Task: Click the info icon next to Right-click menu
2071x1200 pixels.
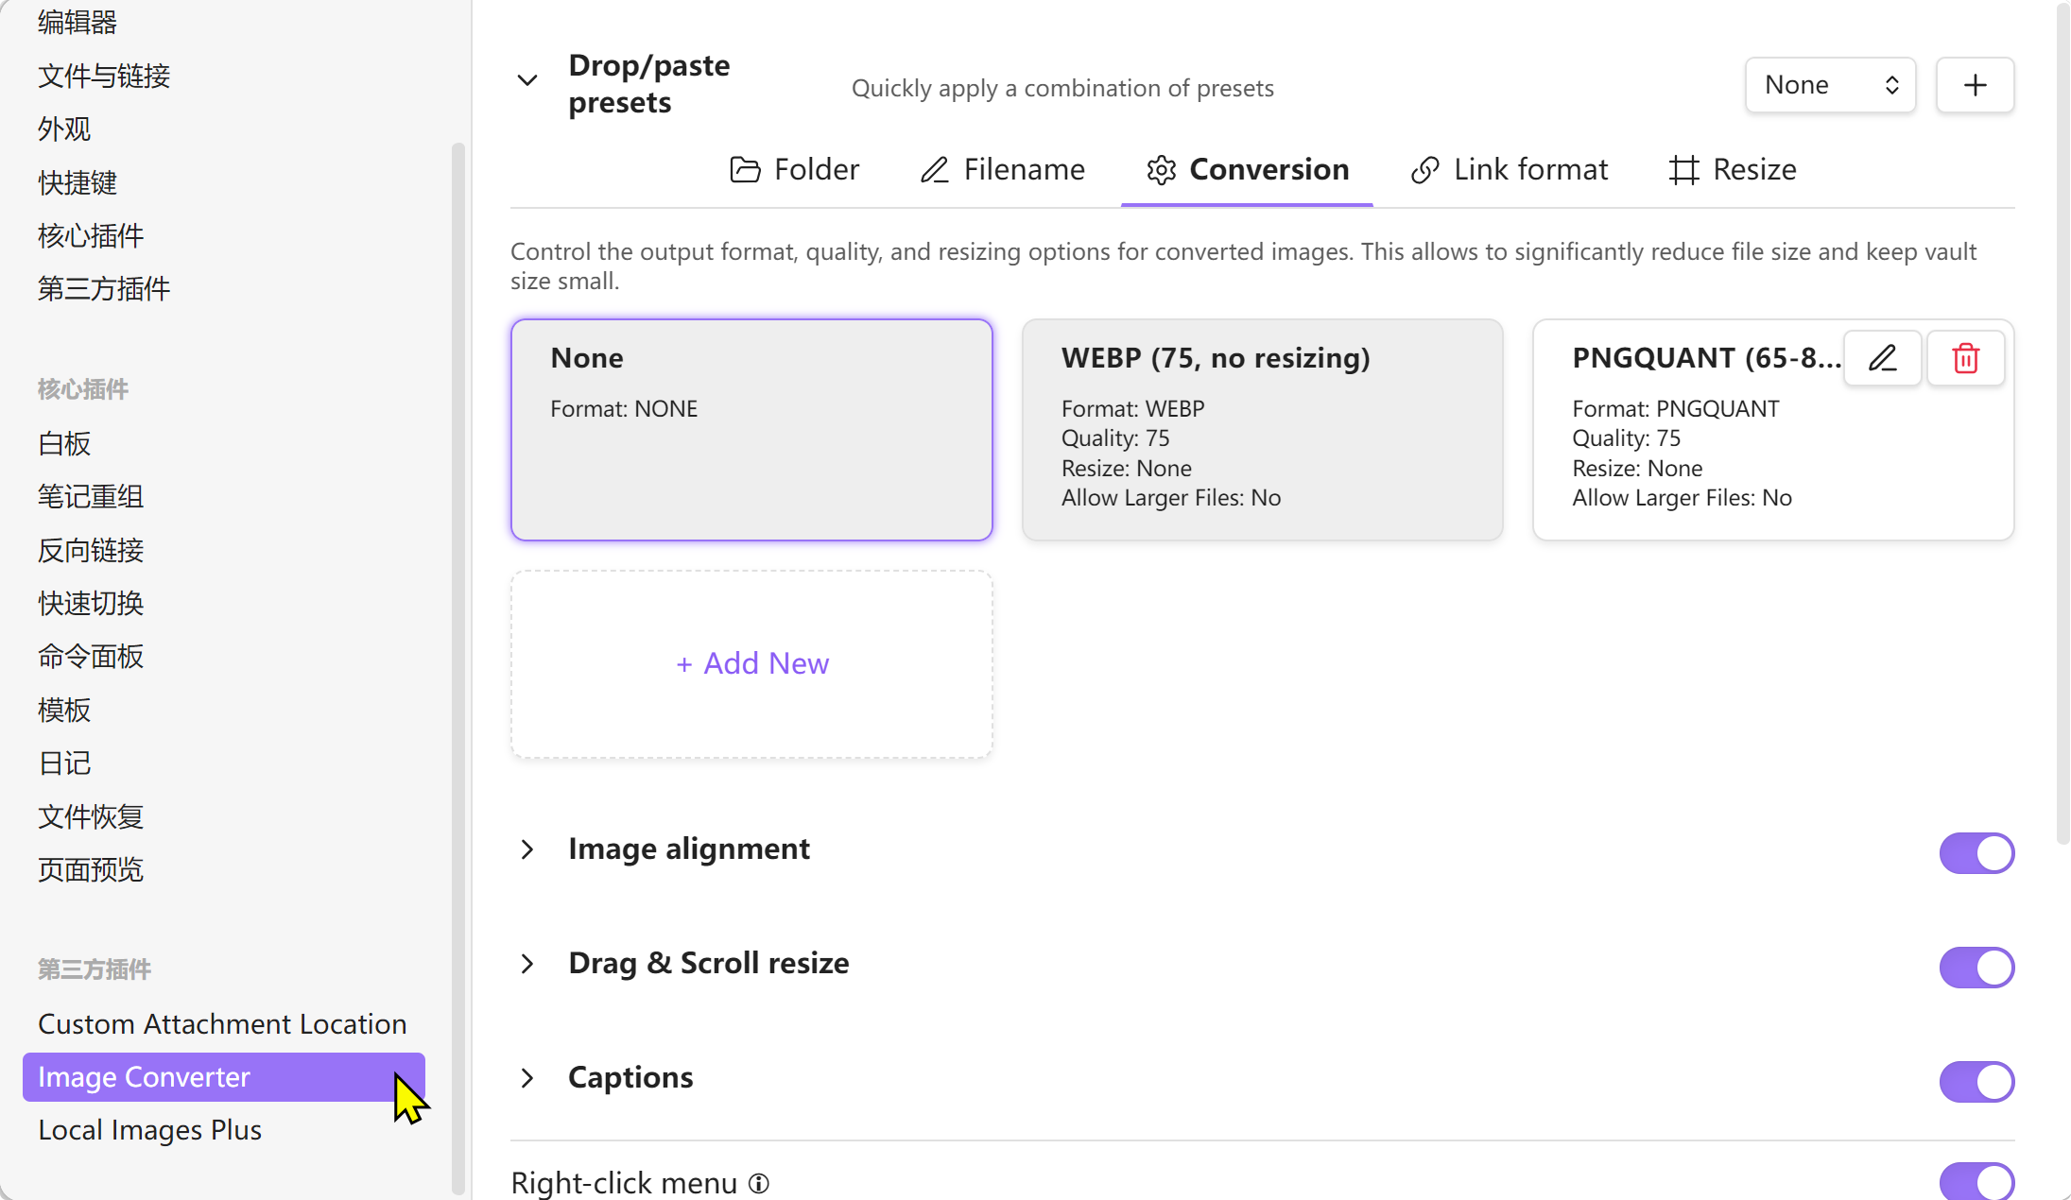Action: (759, 1183)
